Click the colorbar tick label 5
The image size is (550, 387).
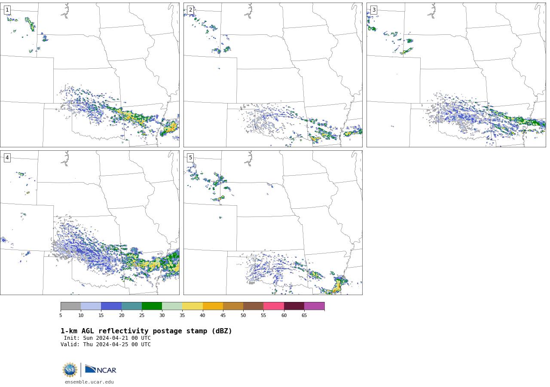[61, 316]
